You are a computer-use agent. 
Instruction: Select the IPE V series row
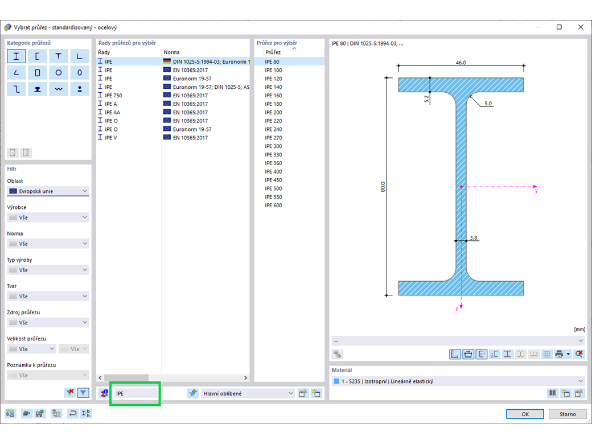click(173, 137)
